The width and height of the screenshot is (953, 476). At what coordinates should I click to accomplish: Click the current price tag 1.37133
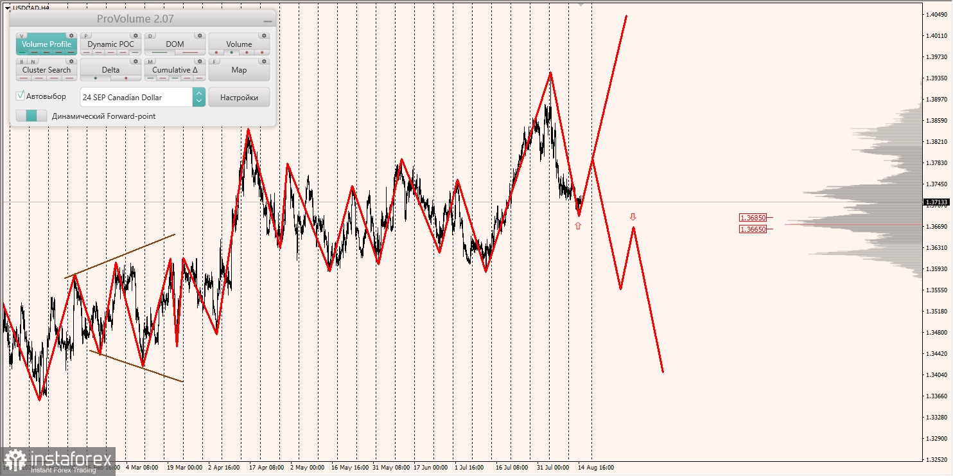[936, 202]
